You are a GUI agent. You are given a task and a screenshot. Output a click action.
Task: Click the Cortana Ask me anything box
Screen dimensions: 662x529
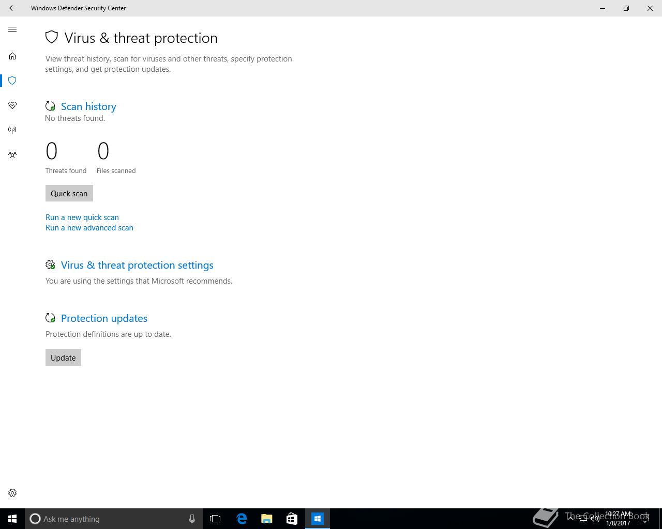(x=113, y=519)
